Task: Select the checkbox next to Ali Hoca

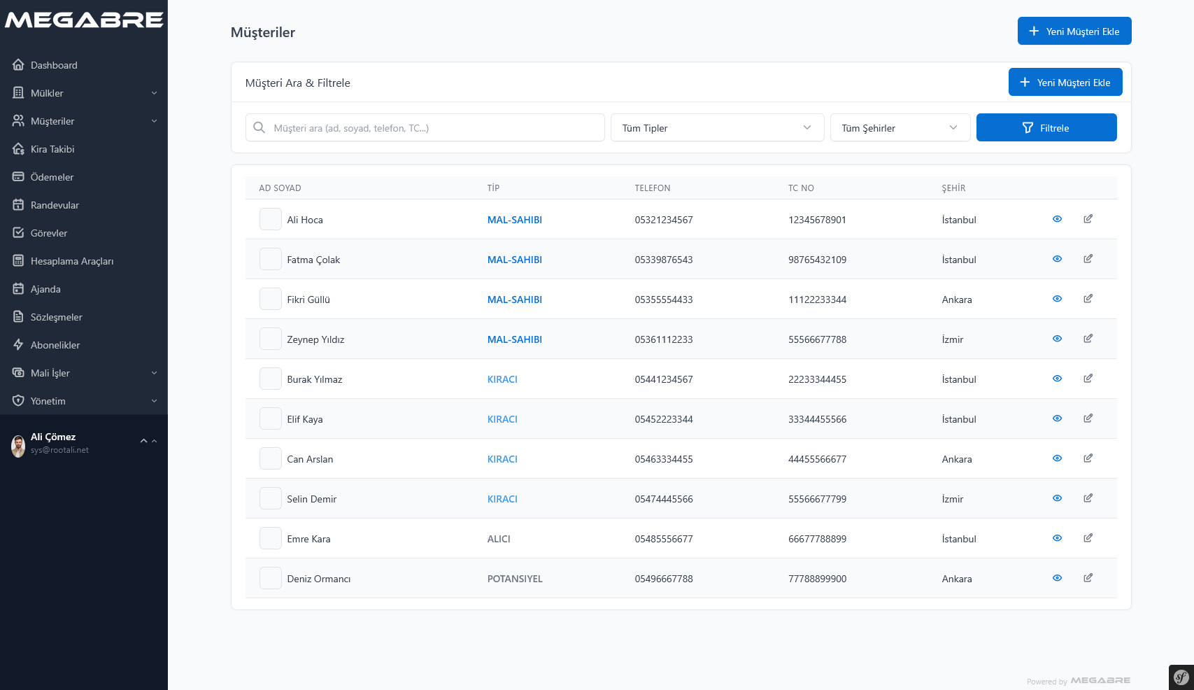Action: [x=270, y=219]
